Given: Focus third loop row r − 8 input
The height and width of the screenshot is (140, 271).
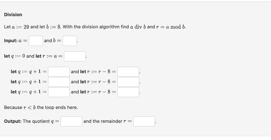Looking at the screenshot, I should pyautogui.click(x=128, y=92).
